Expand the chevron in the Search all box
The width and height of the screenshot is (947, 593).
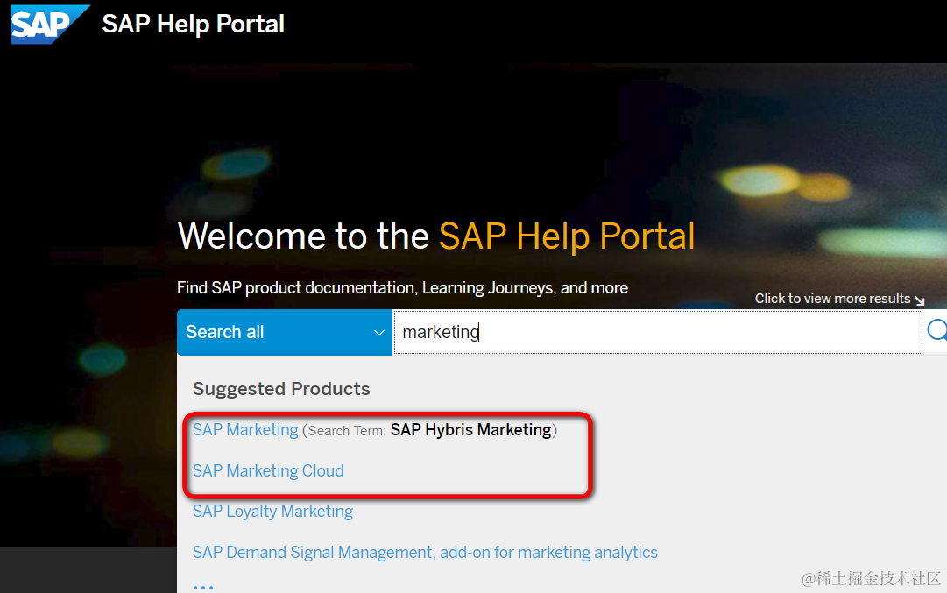pos(379,333)
